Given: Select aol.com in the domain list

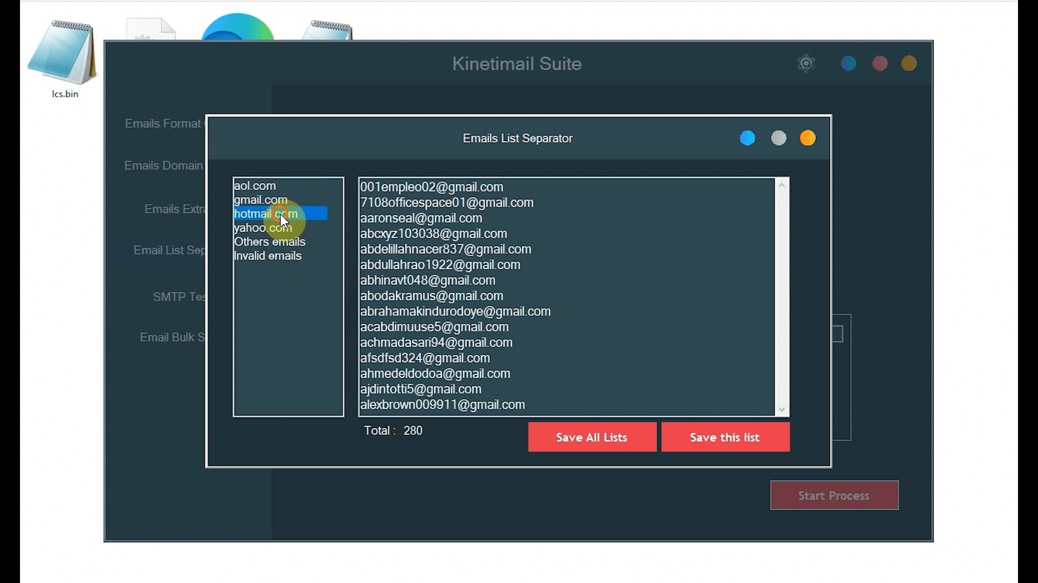Looking at the screenshot, I should coord(255,186).
